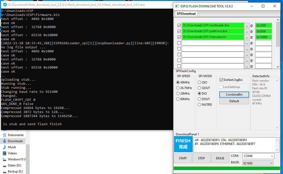Open the COM port dropdown showing COM6

tap(258, 156)
